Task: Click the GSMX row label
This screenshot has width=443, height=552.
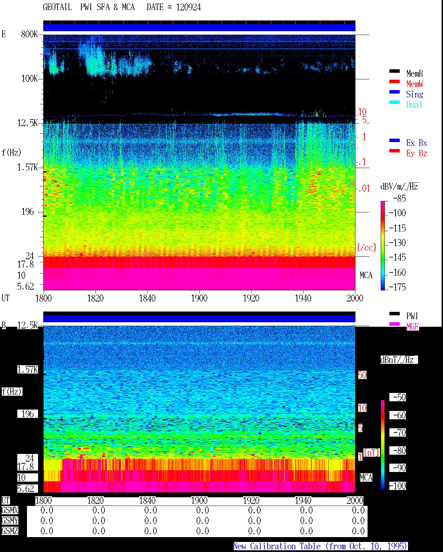Action: [10, 510]
